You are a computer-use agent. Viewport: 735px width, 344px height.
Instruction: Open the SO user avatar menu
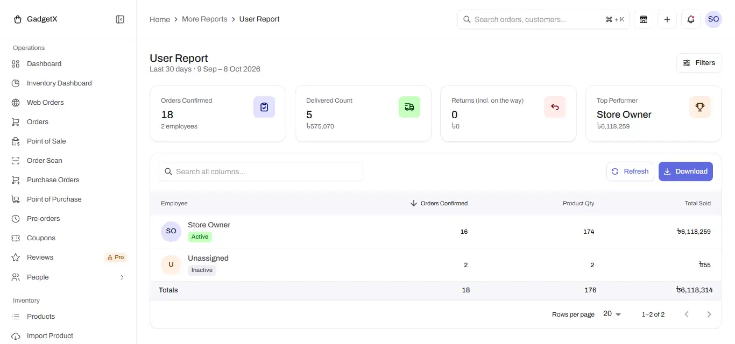click(713, 19)
